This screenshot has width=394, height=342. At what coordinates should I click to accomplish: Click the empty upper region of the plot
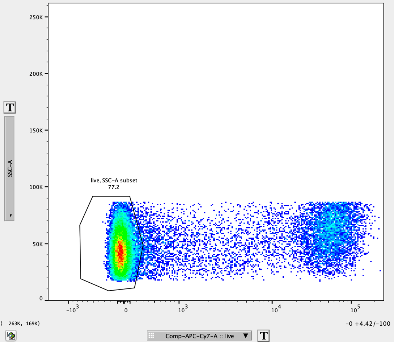[x=217, y=90]
